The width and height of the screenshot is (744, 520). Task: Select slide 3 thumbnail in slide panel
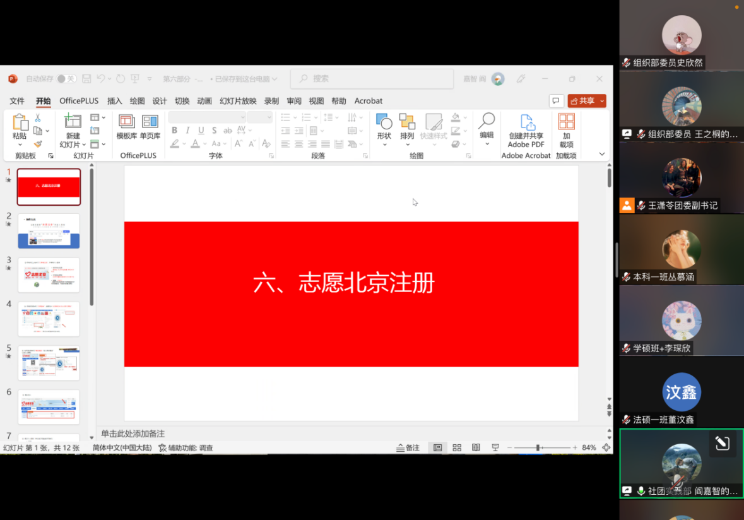49,275
